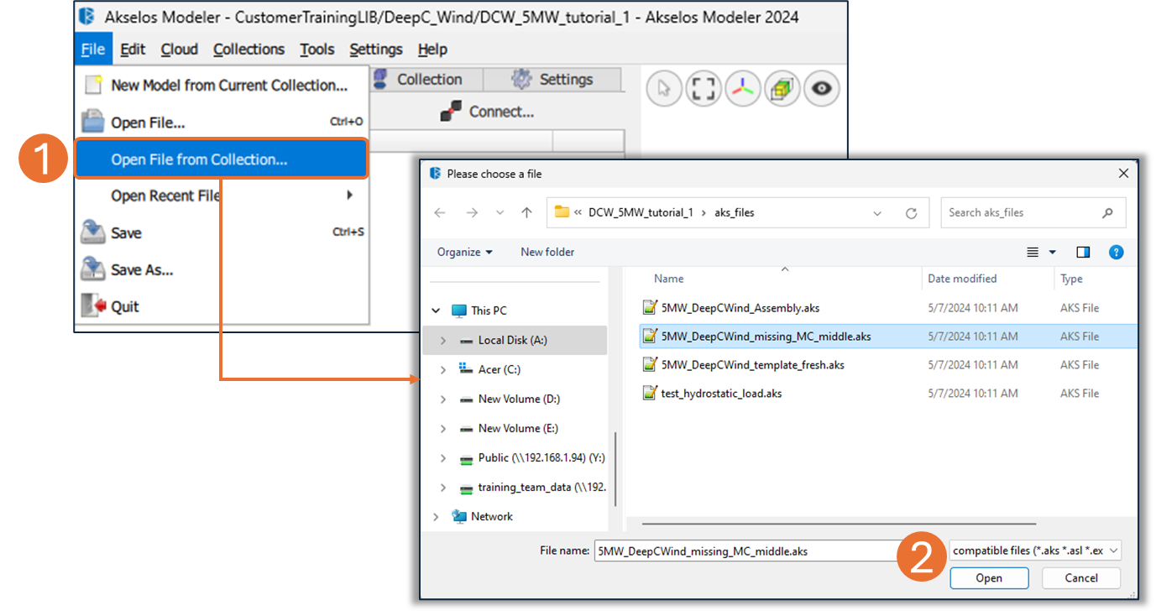Click the 3D box view icon
The width and height of the screenshot is (1156, 616).
(x=782, y=88)
